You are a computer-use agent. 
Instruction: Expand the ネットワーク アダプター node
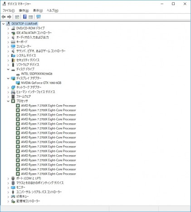(8, 87)
